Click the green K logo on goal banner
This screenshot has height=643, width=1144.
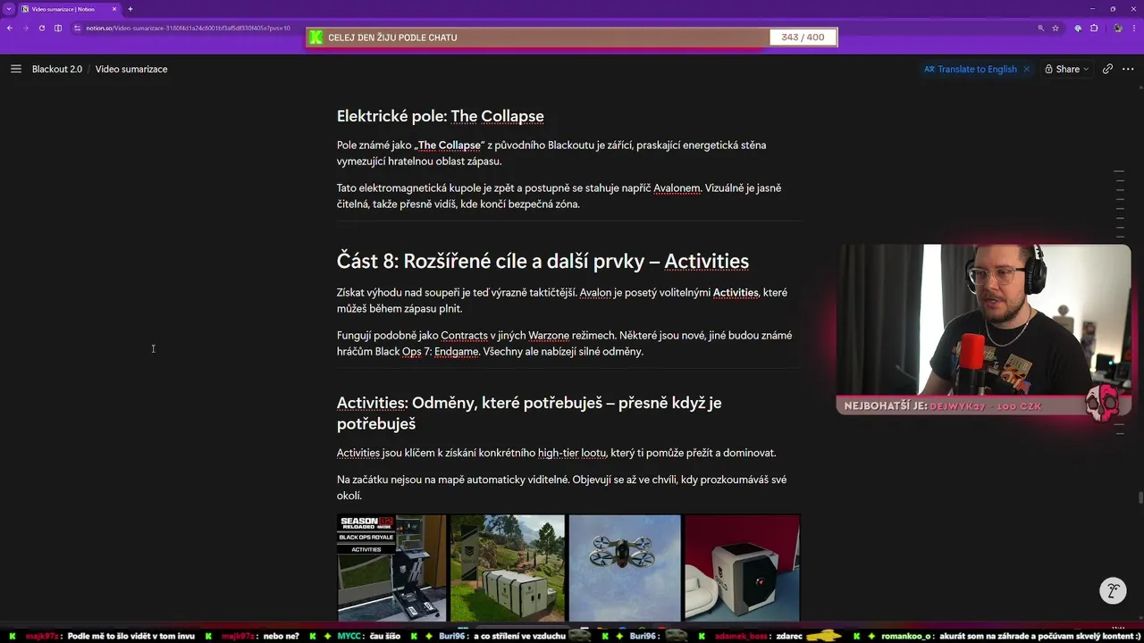(315, 38)
